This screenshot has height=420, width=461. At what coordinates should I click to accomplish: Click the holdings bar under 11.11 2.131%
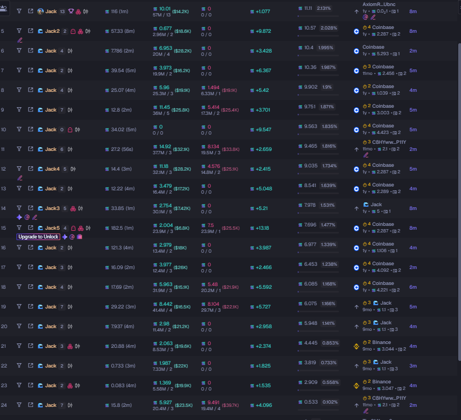pyautogui.click(x=318, y=16)
